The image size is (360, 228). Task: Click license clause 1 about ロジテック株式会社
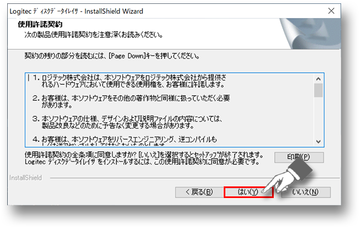point(130,81)
